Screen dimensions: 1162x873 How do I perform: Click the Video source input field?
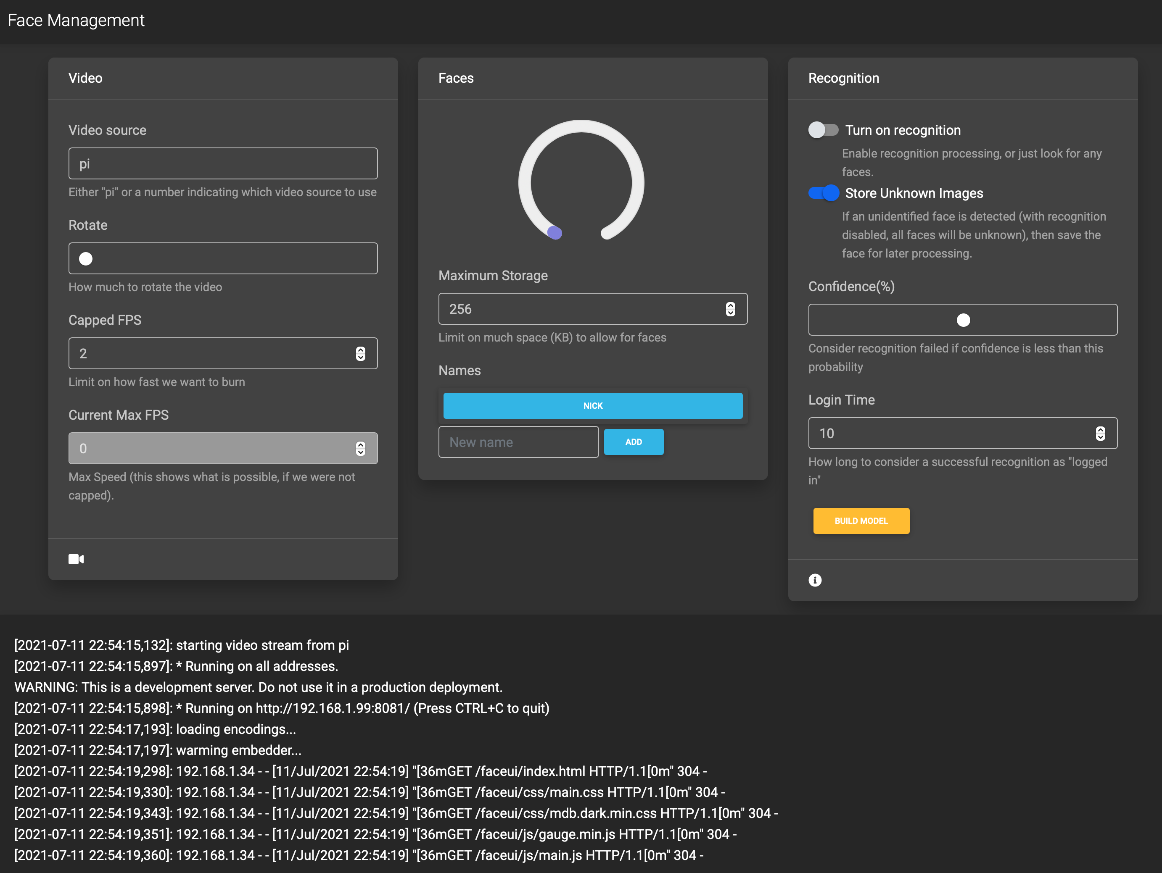pyautogui.click(x=223, y=164)
